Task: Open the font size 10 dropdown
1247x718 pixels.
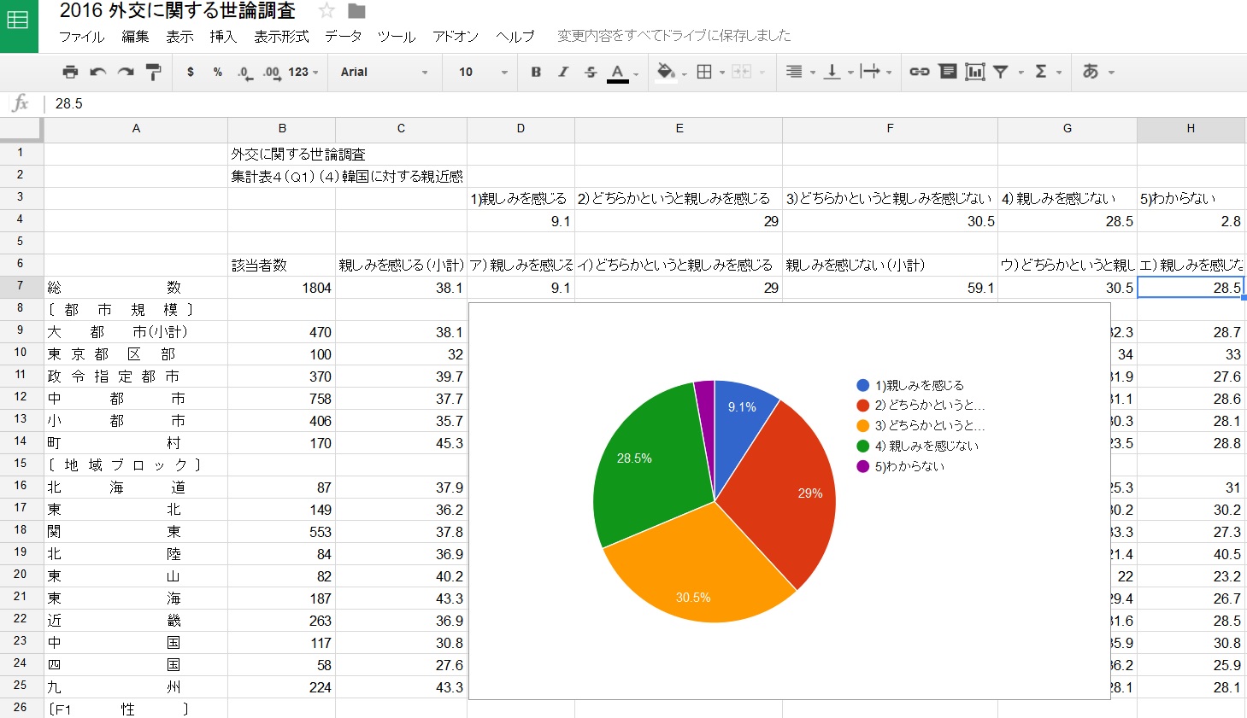Action: coord(482,72)
